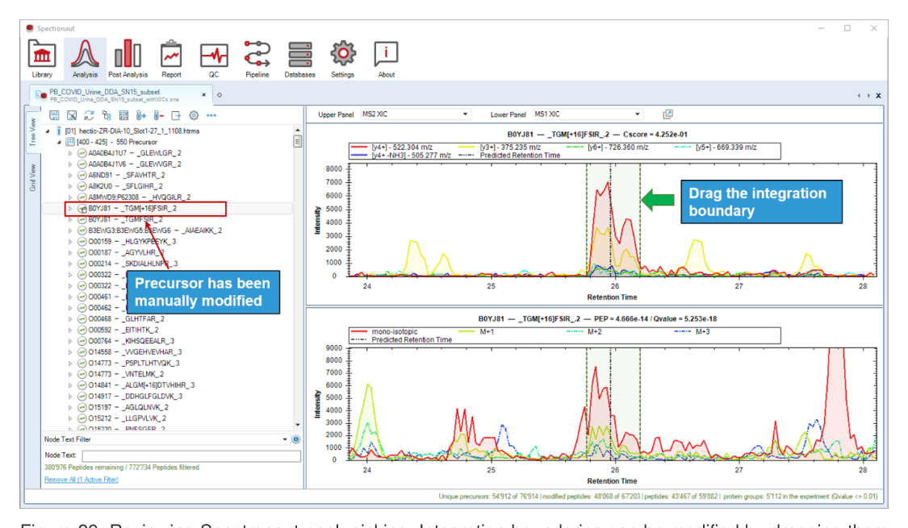Select precursor B0YJ81 _TGM[+16]FSIR_2
This screenshot has height=528, width=908.
click(132, 208)
